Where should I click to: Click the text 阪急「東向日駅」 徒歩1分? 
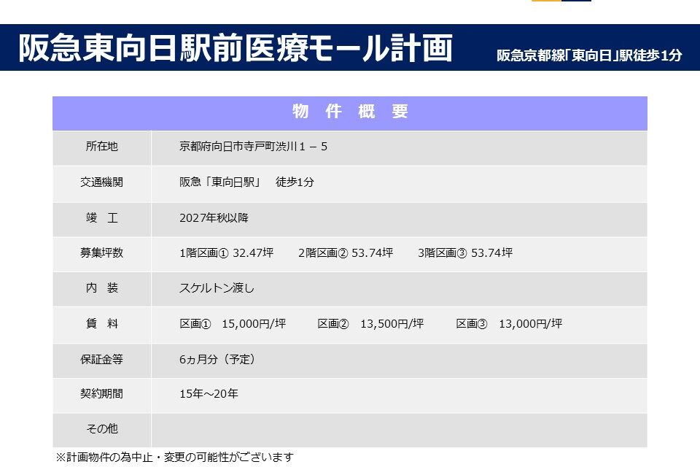246,182
